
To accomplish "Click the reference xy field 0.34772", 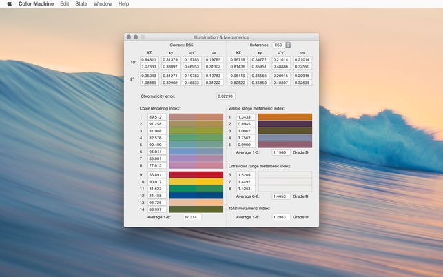I will [260, 60].
